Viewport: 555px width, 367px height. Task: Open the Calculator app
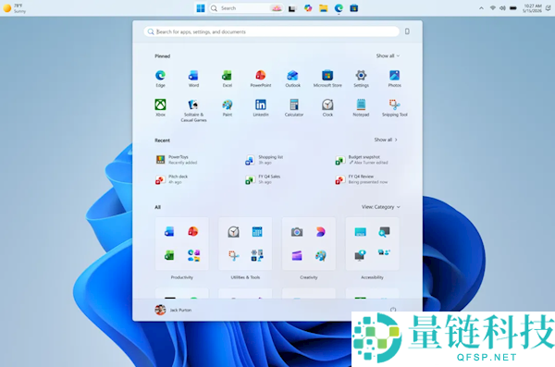[294, 107]
